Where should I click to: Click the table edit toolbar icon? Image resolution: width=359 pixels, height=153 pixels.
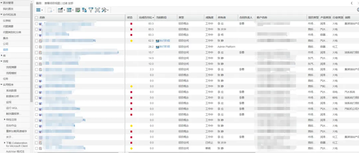(x=61, y=10)
